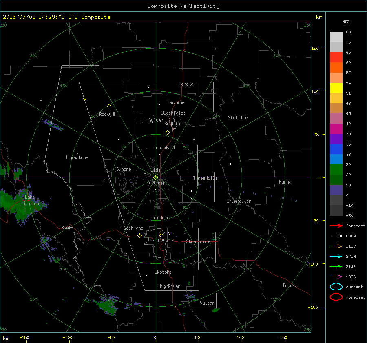Select the 'Brooks' map label
The image size is (367, 343).
click(290, 285)
